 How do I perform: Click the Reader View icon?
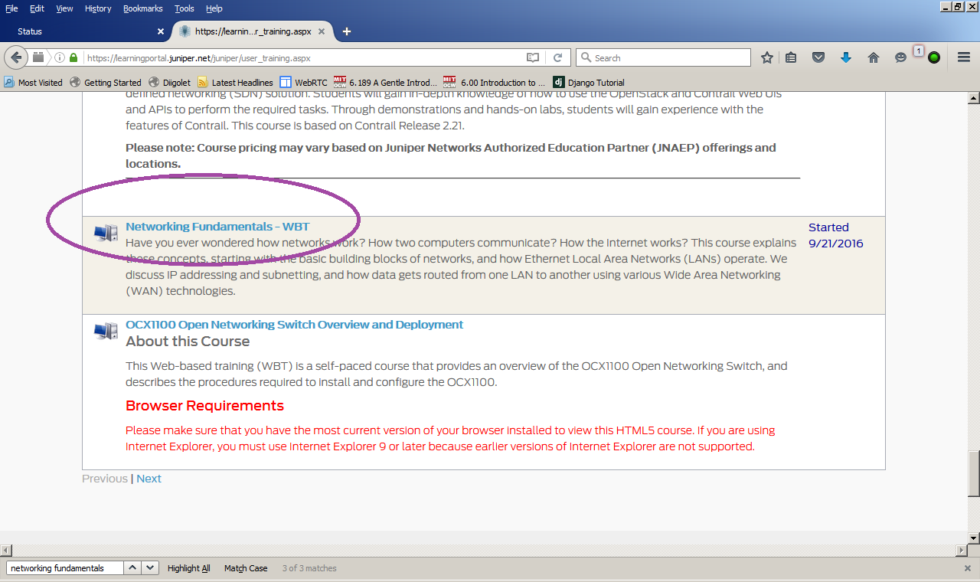(533, 57)
